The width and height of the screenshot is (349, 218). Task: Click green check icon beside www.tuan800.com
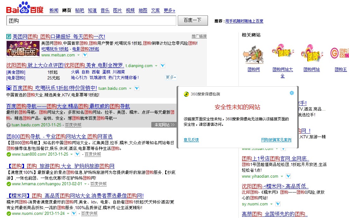[x=9, y=154]
